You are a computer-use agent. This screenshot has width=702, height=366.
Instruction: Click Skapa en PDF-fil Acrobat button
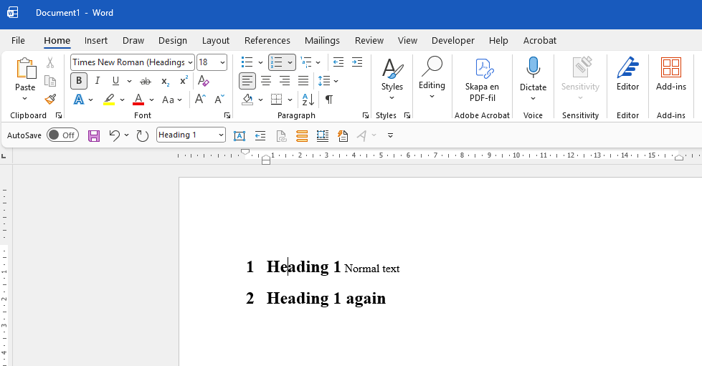pyautogui.click(x=482, y=80)
